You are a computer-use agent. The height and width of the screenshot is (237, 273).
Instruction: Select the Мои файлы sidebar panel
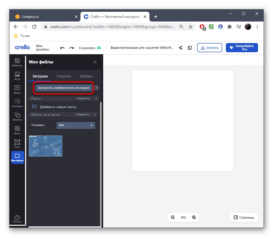pos(18,157)
